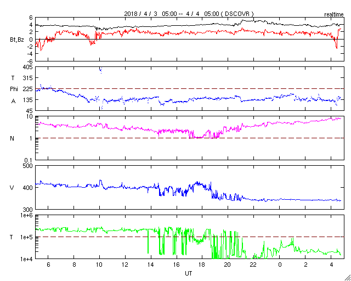
Task: Select the 'A' label under Phi
Action: coord(13,101)
